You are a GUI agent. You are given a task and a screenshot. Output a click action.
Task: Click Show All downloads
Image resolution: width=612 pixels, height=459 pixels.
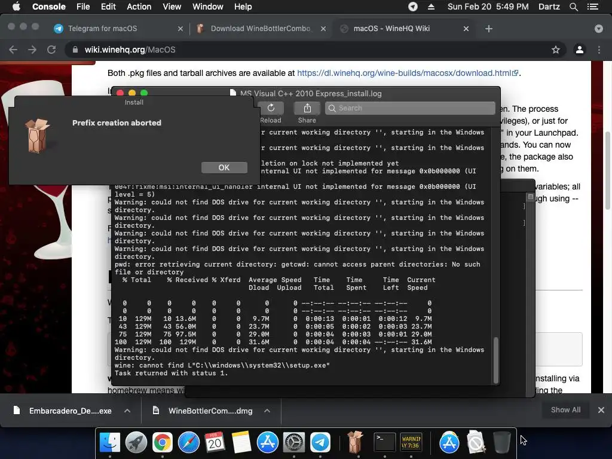click(x=565, y=410)
